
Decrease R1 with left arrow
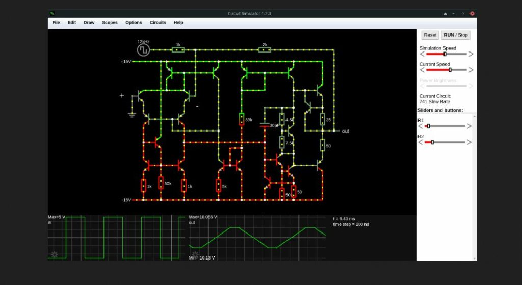(x=420, y=126)
